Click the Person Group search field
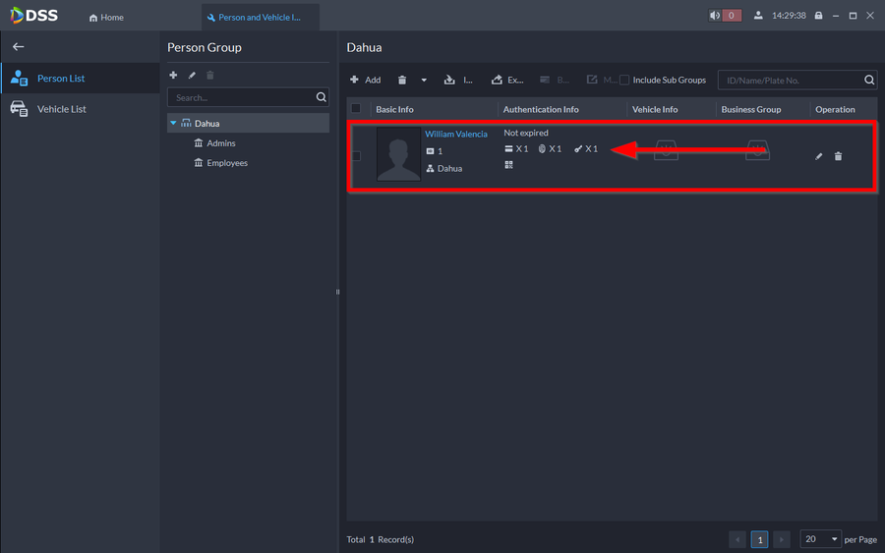 [x=241, y=98]
